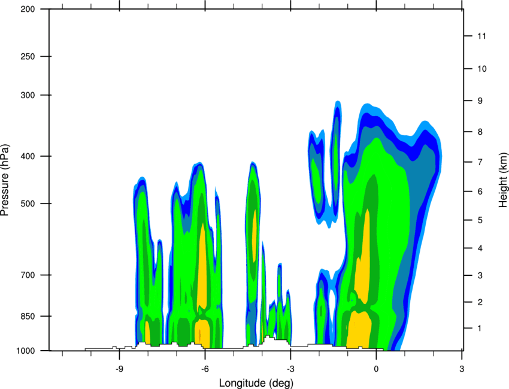Pick the 8 km height label
This screenshot has height=389, width=509.
480,132
